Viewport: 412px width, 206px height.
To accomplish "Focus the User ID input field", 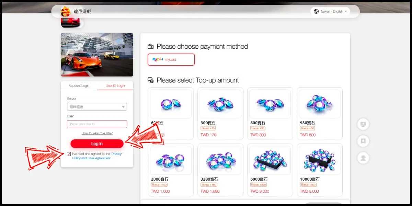I will click(x=97, y=124).
